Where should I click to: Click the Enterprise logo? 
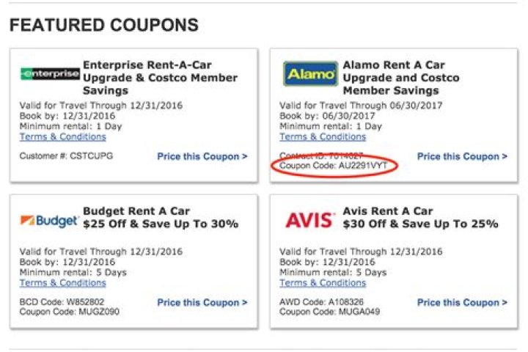tap(50, 74)
